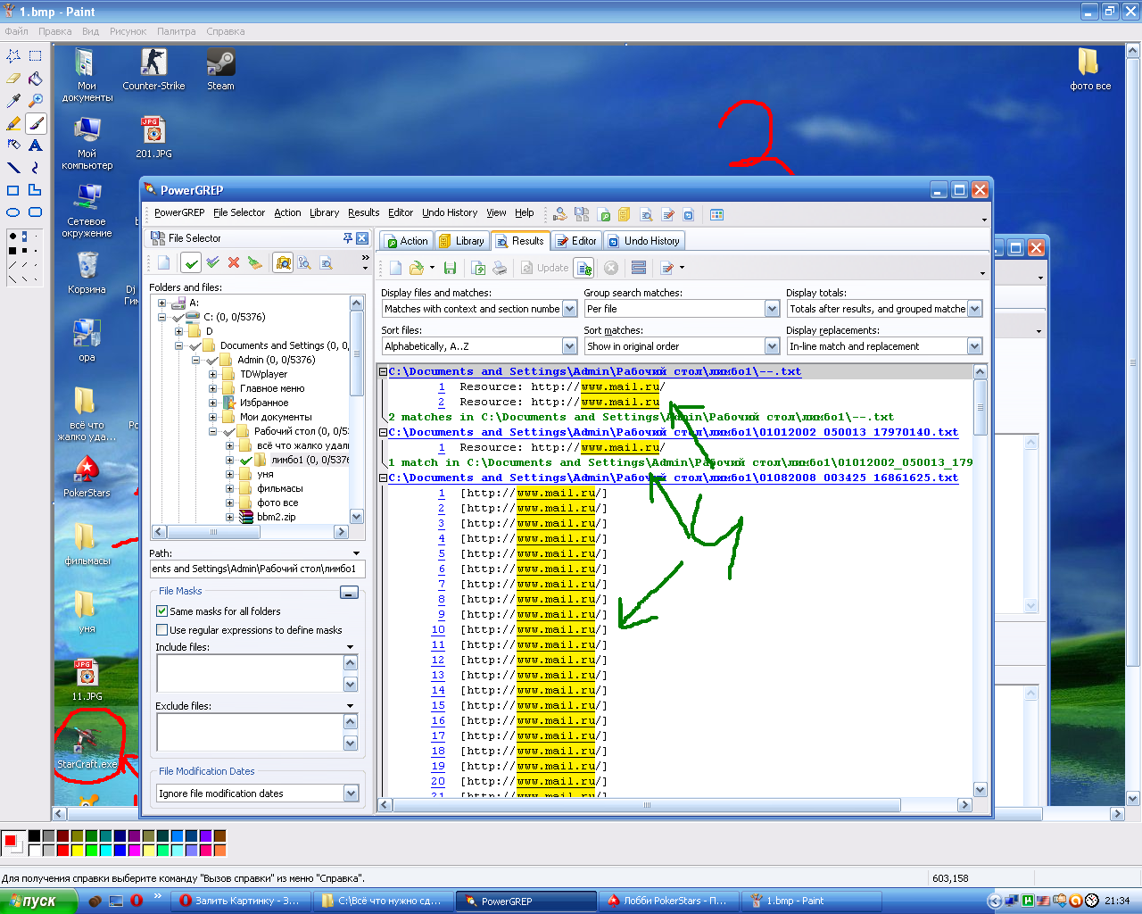Image resolution: width=1142 pixels, height=914 pixels.
Task: Open match line 10 link in the results
Action: pyautogui.click(x=438, y=629)
